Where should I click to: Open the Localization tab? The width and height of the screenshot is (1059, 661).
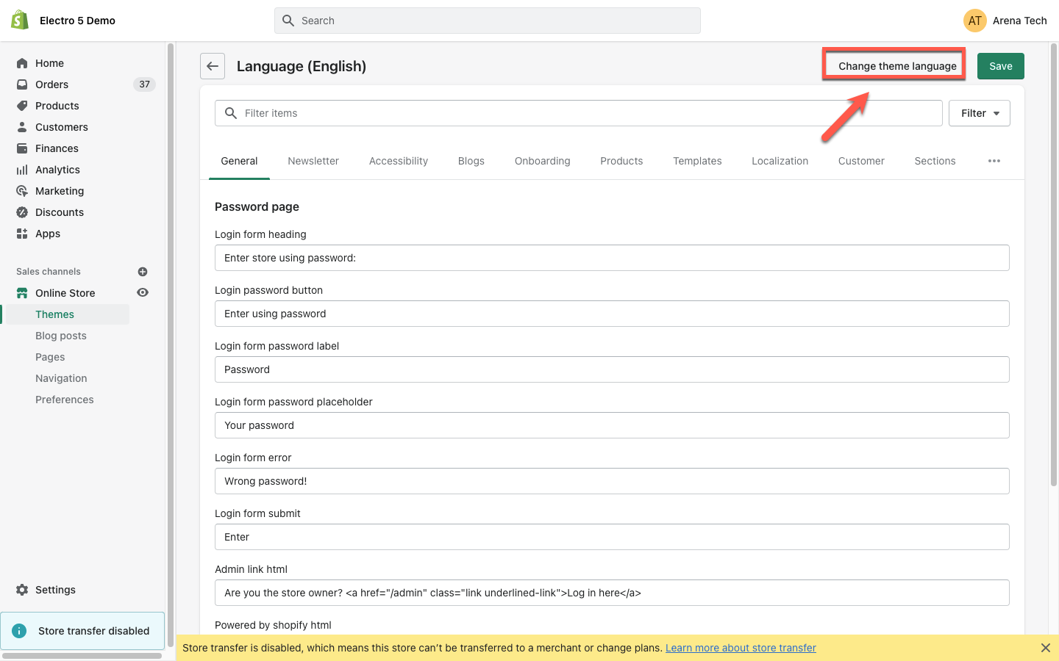(x=780, y=161)
